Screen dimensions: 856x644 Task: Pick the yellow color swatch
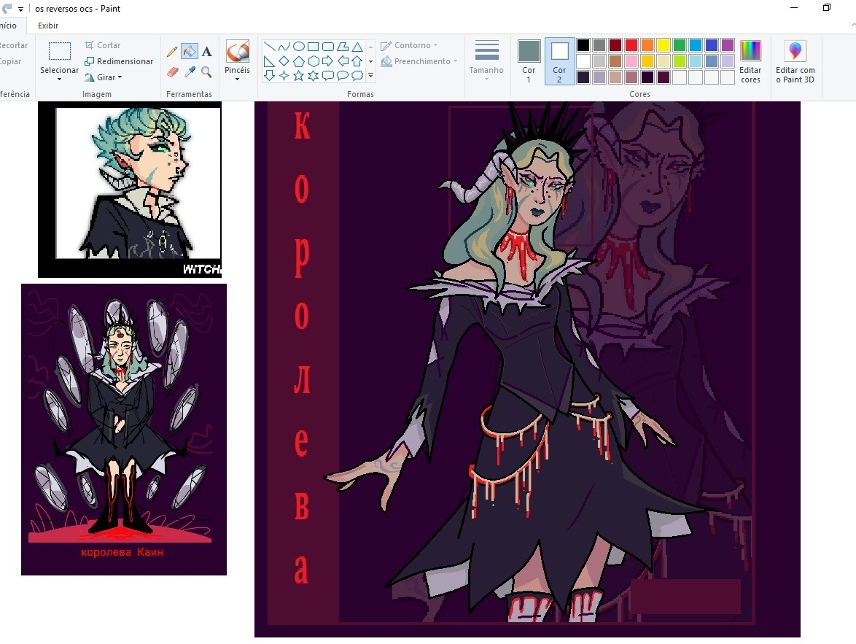click(x=664, y=45)
